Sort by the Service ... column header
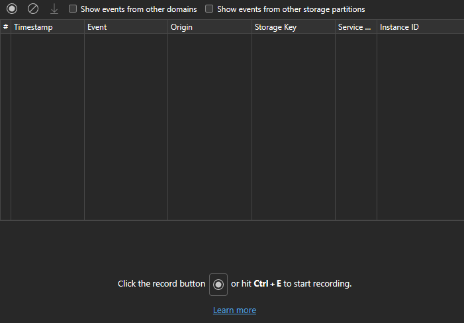The height and width of the screenshot is (323, 464). pos(356,27)
